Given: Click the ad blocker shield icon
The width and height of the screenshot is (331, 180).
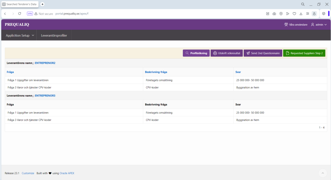Looking at the screenshot, I should [x=281, y=14].
